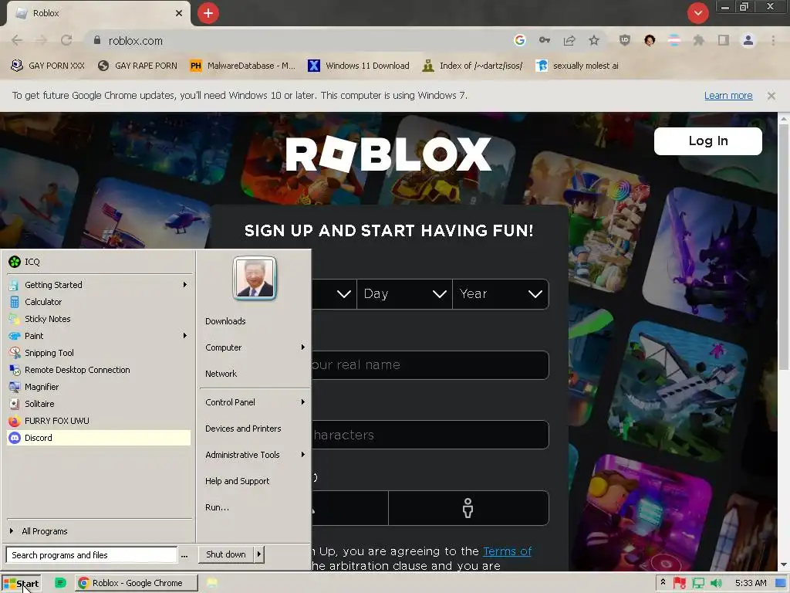
Task: Open shut down options arrow
Action: (259, 554)
